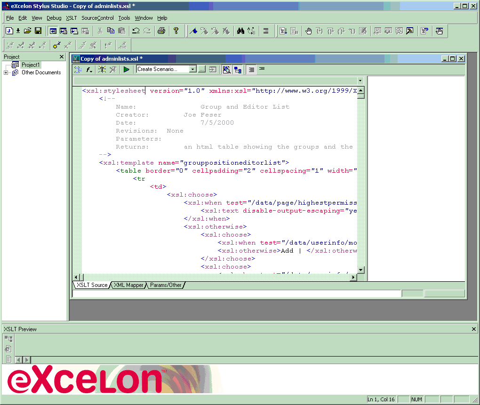Image resolution: width=480 pixels, height=405 pixels.
Task: Toggle the indent lines button in the editor toolbar
Action: point(252,70)
